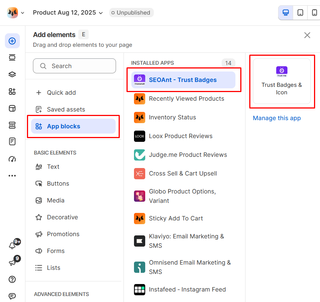Click the Omnisend green app icon

[140, 267]
